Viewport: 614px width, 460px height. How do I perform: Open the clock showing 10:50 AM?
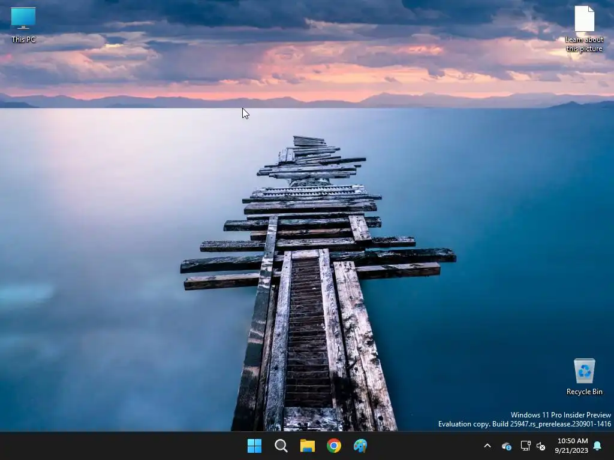tap(571, 446)
